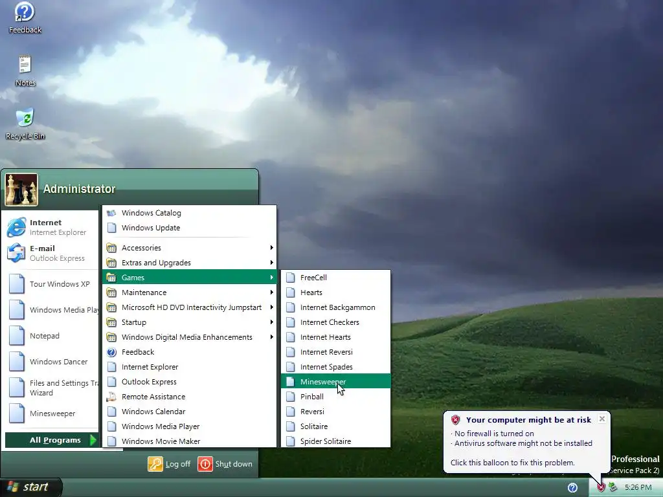Launch Internet Reversi game
Screen dimensions: 663x497
coord(336,352)
